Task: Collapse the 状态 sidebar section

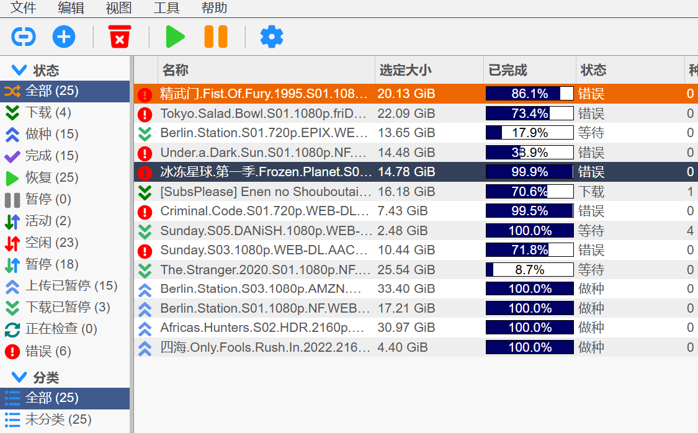Action: click(19, 70)
